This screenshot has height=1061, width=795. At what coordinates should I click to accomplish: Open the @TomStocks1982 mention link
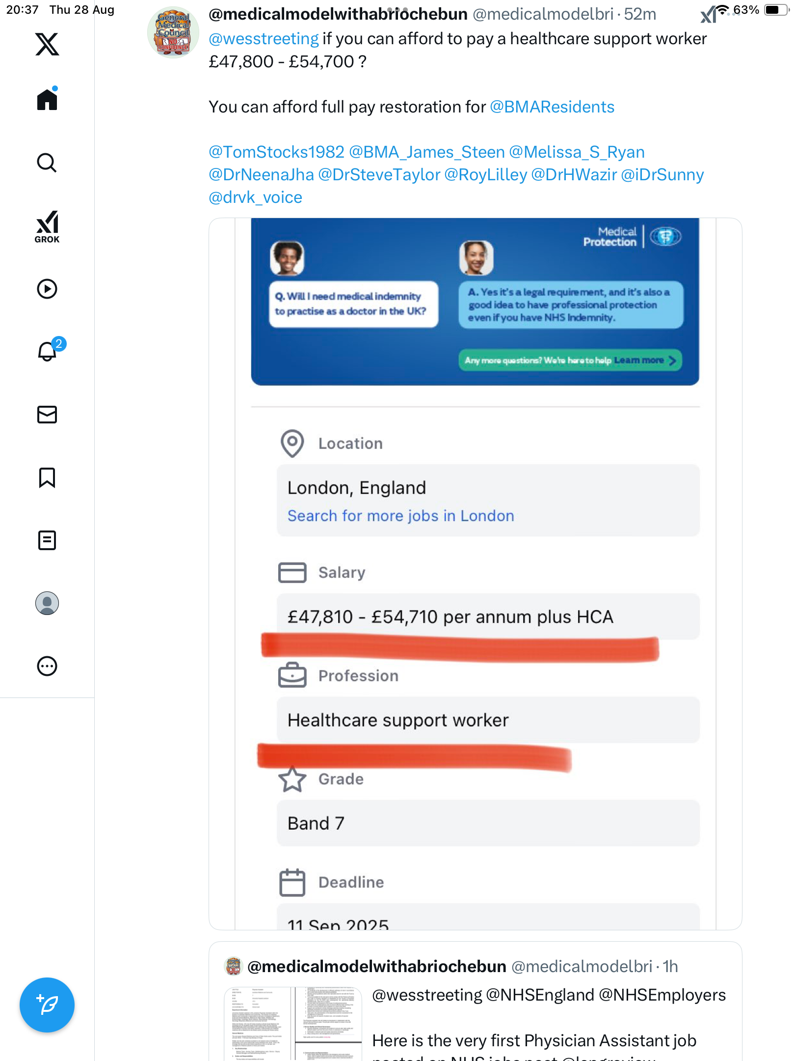276,152
